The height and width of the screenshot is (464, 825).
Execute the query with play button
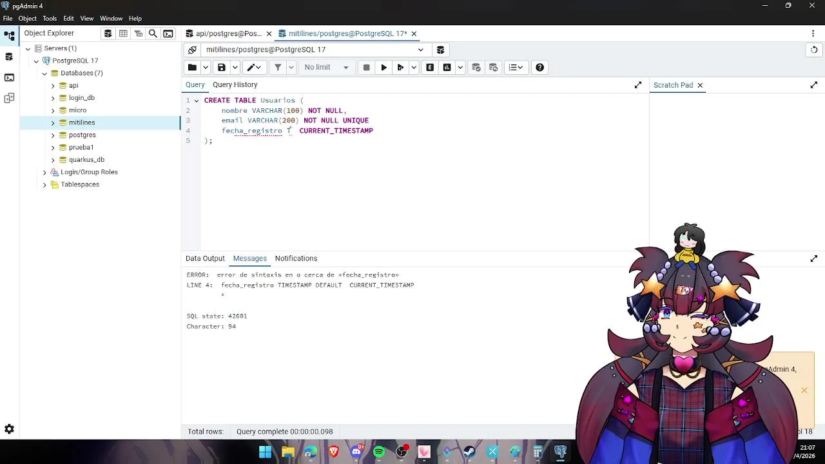(x=383, y=67)
